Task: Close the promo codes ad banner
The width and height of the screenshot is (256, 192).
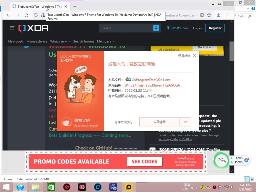Action: 205,153
